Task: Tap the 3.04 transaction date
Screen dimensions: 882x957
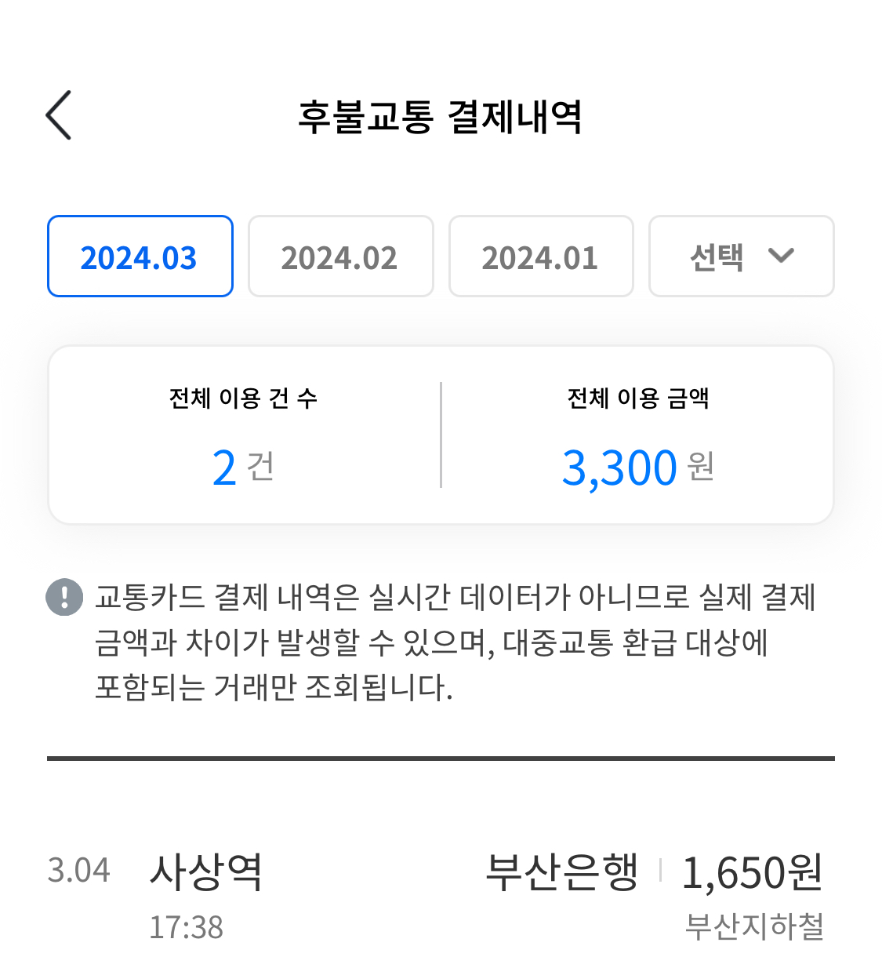Action: [x=78, y=871]
